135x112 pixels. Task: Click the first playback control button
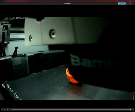[4, 110]
